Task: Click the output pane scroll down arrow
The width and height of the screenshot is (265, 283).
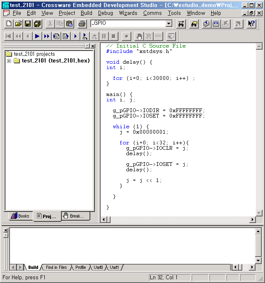Action: point(258,260)
